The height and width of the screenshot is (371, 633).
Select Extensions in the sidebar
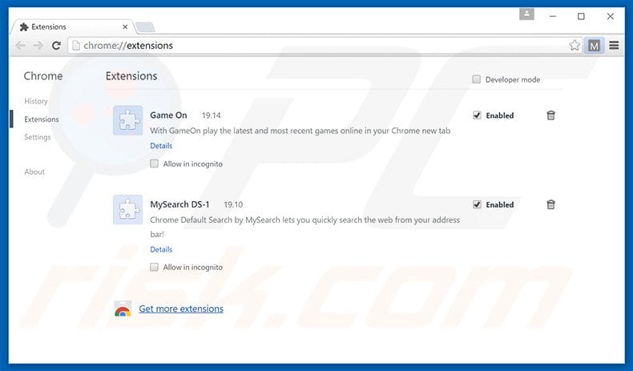coord(41,119)
